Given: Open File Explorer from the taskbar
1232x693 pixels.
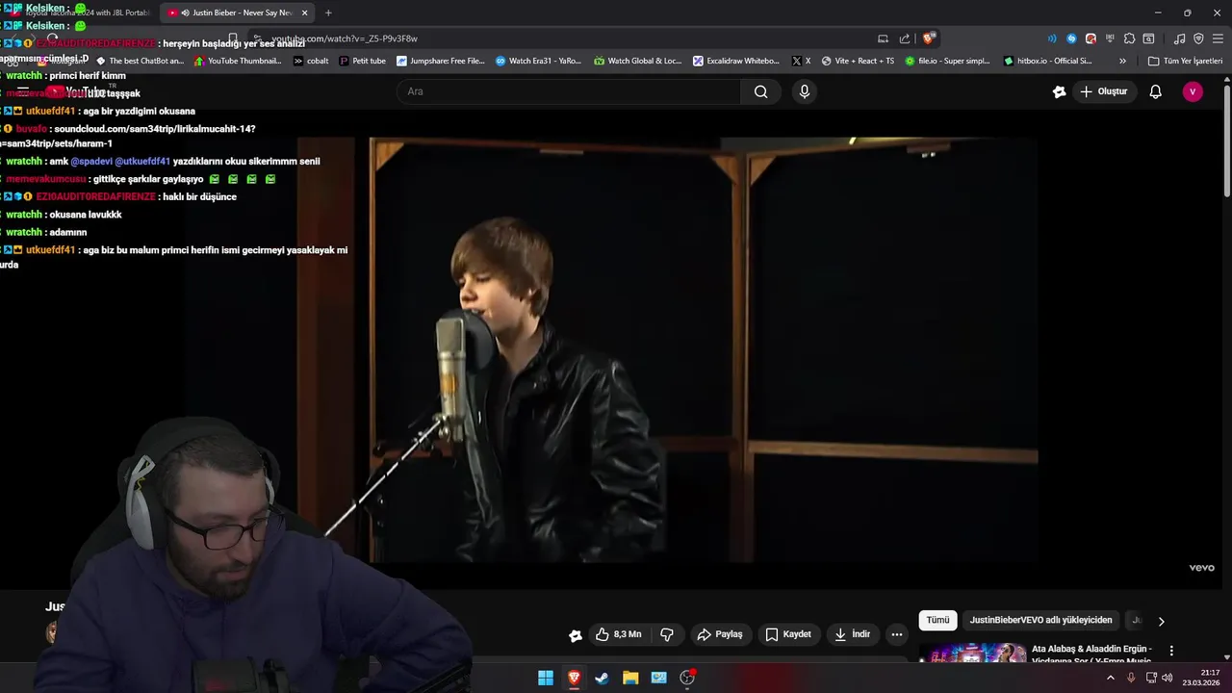Looking at the screenshot, I should pyautogui.click(x=630, y=678).
